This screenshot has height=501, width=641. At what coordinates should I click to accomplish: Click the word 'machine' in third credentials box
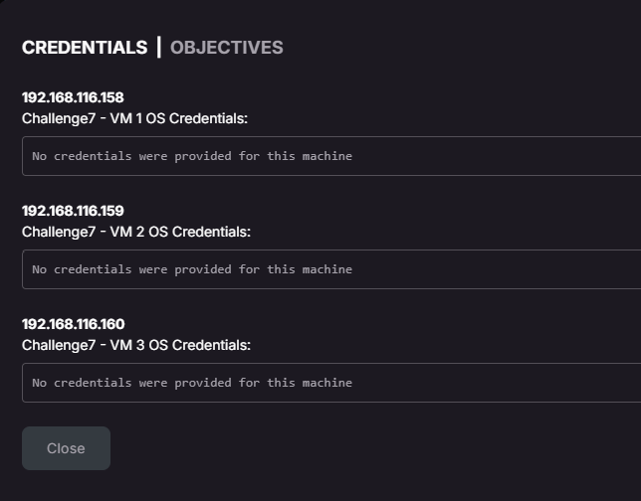tap(327, 383)
